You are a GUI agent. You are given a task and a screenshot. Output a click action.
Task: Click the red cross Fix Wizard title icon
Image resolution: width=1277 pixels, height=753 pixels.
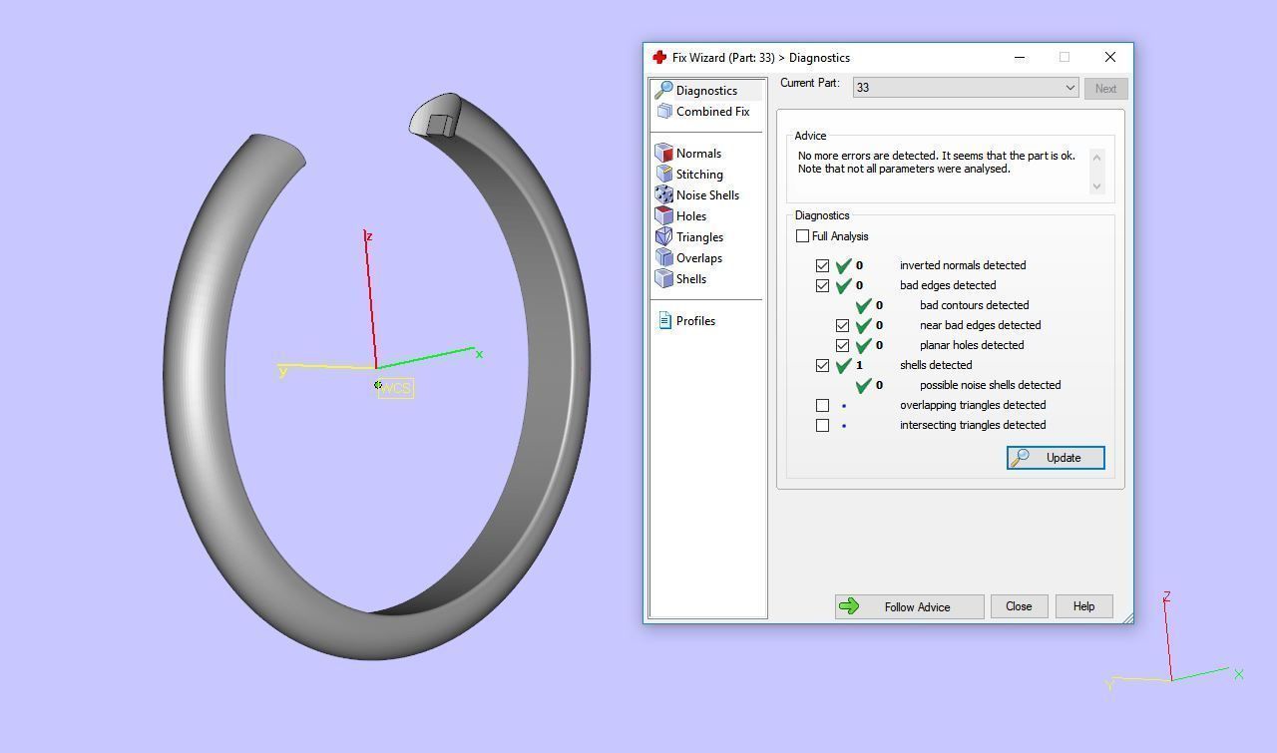click(x=658, y=58)
